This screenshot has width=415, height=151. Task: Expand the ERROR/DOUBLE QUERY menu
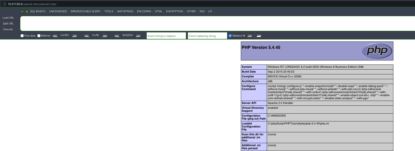[86, 11]
